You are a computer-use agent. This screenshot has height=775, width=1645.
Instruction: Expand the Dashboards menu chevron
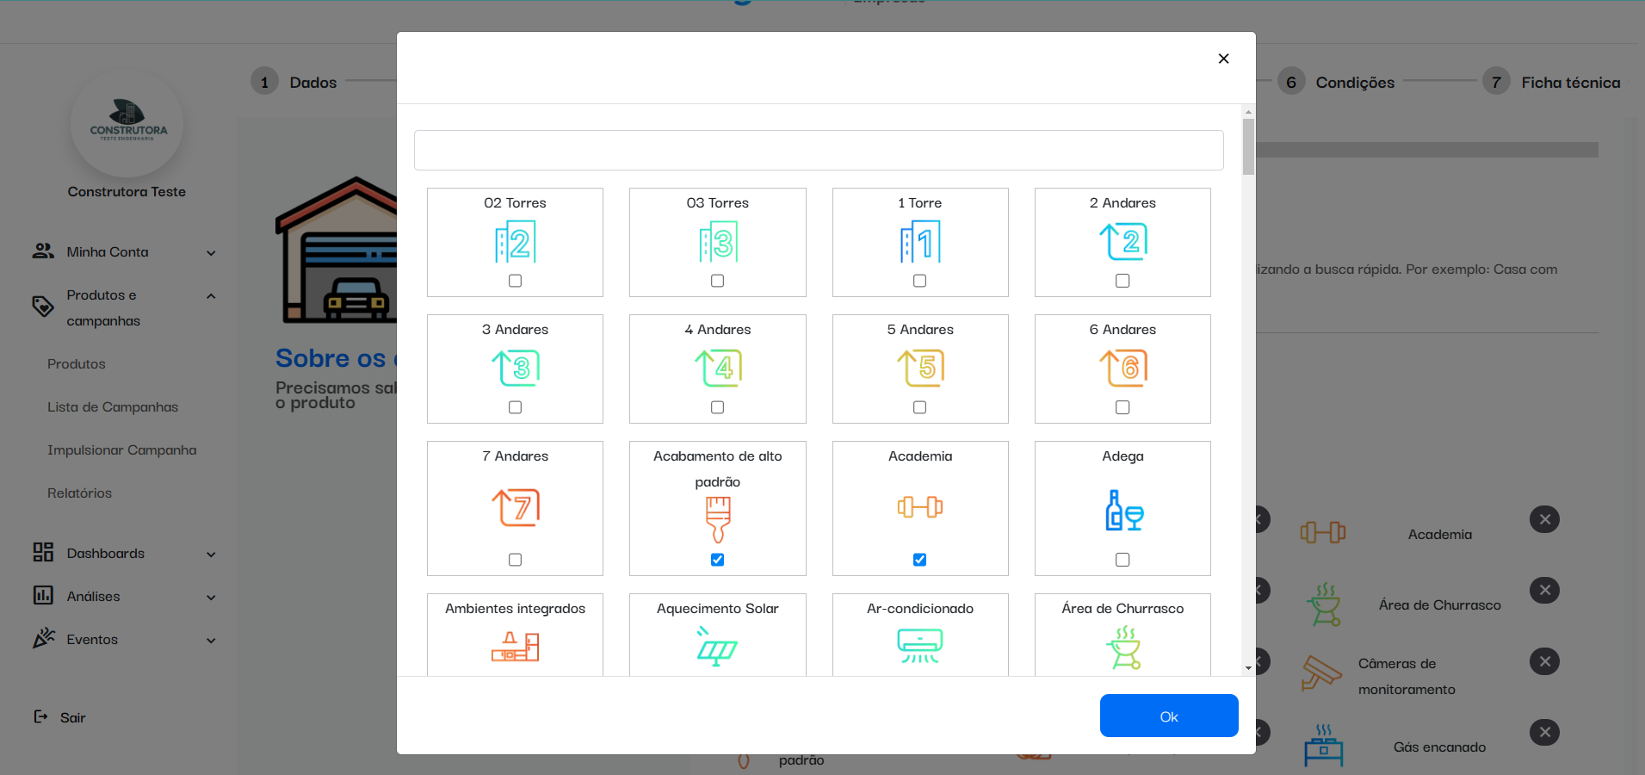[x=211, y=554]
